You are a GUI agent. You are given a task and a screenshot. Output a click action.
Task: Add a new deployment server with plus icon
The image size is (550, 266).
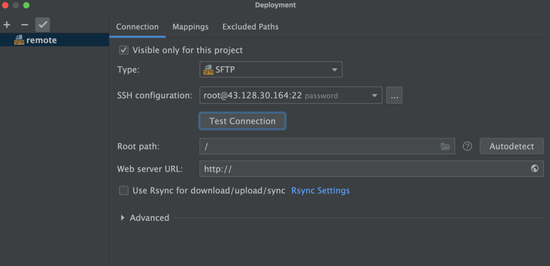[x=7, y=24]
